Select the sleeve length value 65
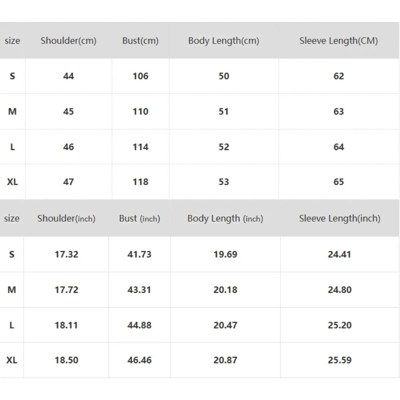The height and width of the screenshot is (400, 400). 338,182
